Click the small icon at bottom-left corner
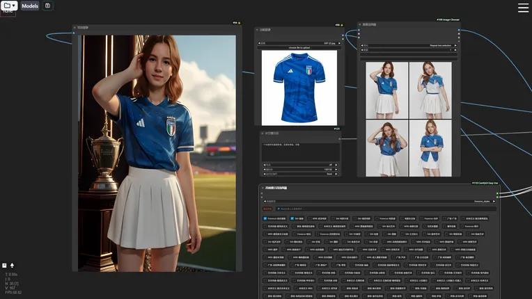This screenshot has width=532, height=299. tap(4, 266)
